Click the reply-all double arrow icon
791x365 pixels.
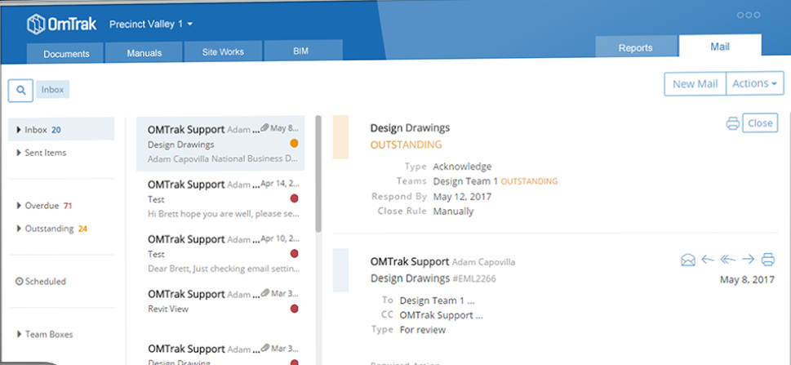pos(728,260)
